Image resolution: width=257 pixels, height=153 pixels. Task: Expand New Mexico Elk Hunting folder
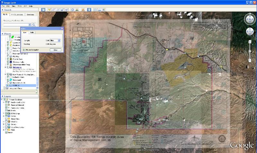coord(5,75)
